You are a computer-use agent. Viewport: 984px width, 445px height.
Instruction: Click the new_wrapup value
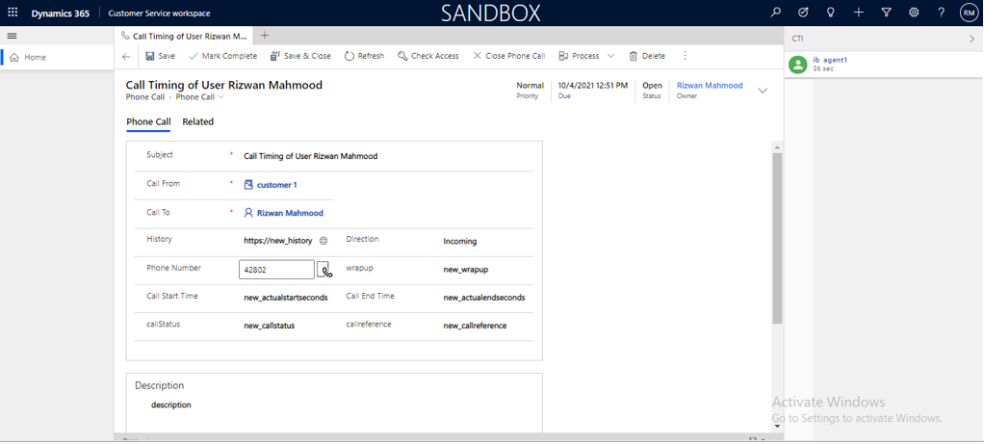click(x=466, y=270)
